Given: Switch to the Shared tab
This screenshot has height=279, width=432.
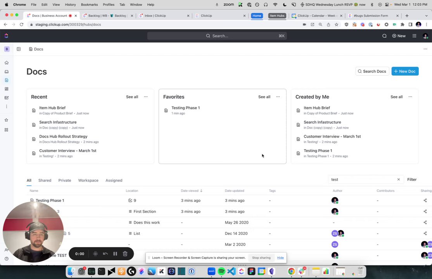Looking at the screenshot, I should pyautogui.click(x=45, y=181).
